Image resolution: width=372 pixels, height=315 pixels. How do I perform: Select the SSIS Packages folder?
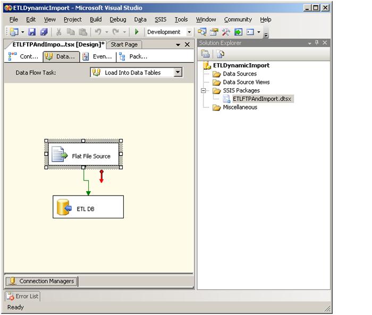click(x=241, y=90)
